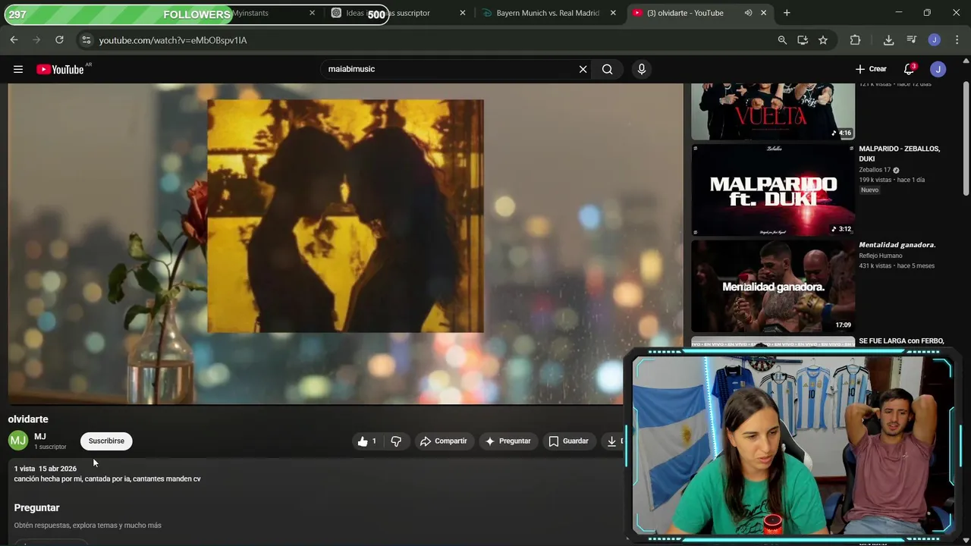The image size is (971, 546).
Task: Reload the page
Action: 59,39
